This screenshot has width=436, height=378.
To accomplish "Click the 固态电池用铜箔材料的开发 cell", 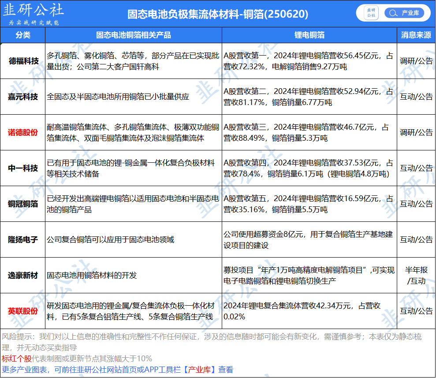I will click(x=134, y=275).
